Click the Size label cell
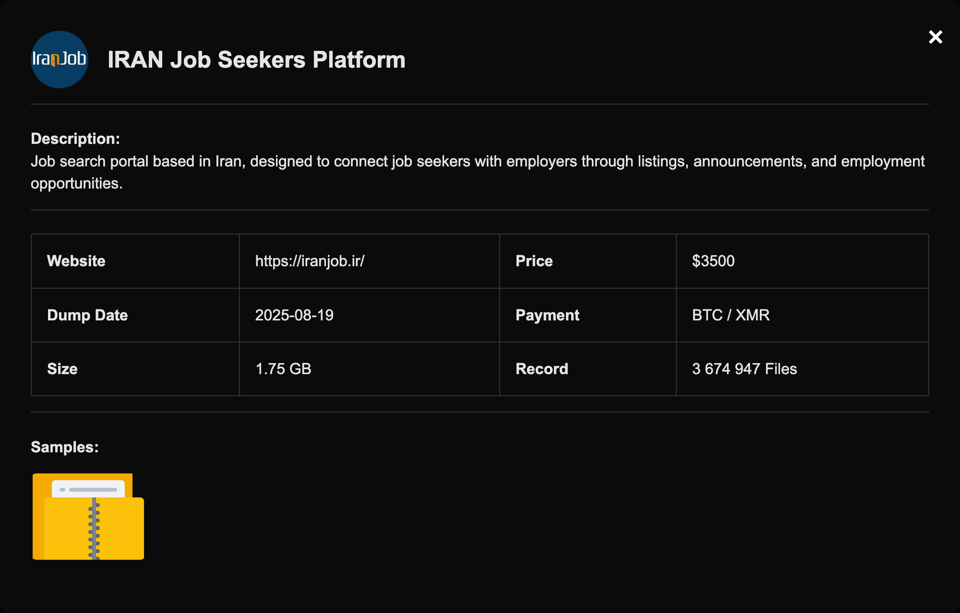The image size is (960, 613). [62, 369]
